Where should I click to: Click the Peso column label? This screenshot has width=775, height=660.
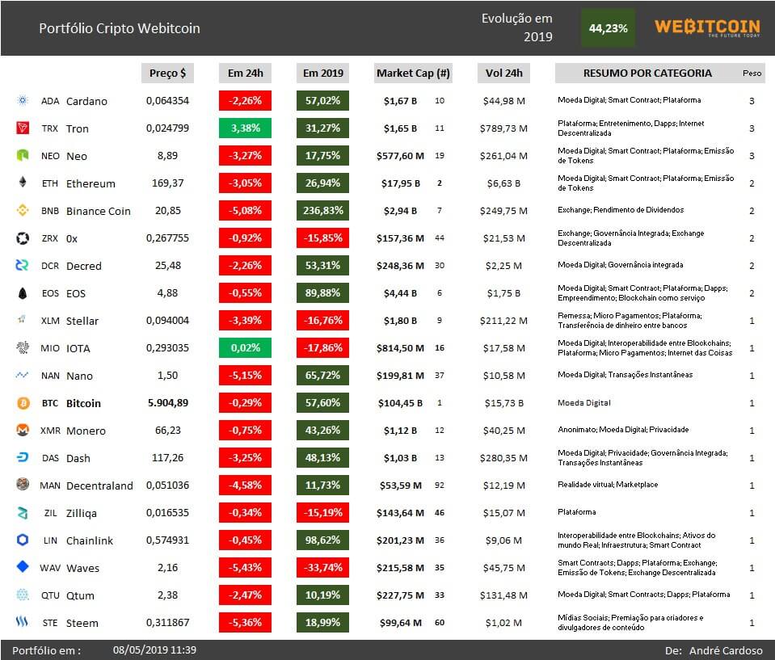[x=752, y=74]
